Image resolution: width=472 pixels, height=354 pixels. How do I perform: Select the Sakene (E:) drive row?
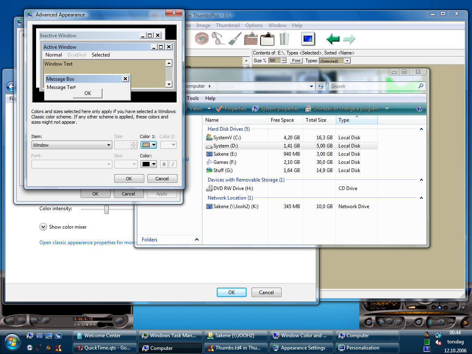pos(291,154)
